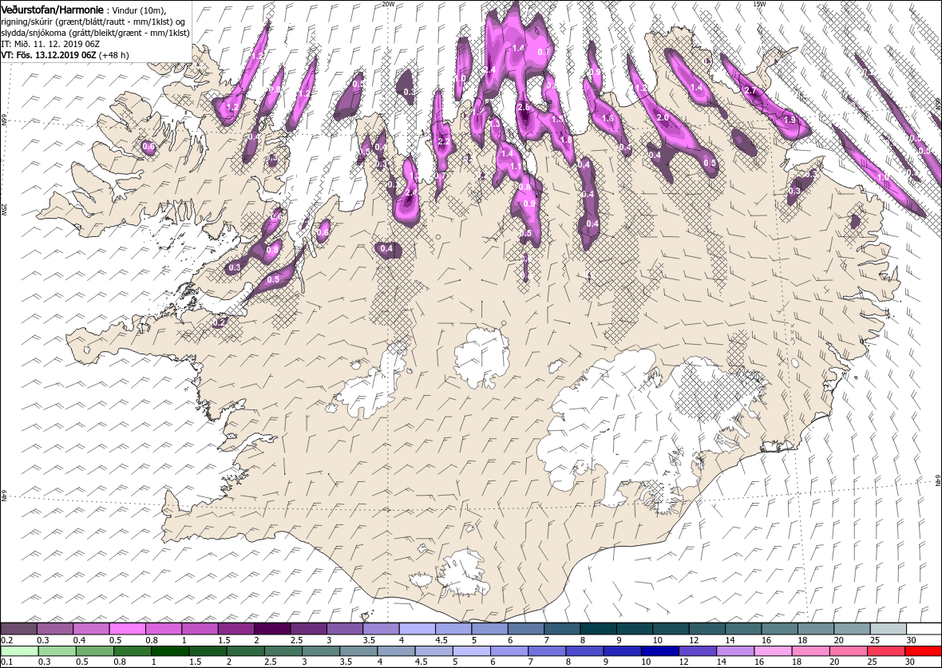Click the grey-purple snow swatch labeled 0.2
The image size is (942, 668).
(18, 629)
